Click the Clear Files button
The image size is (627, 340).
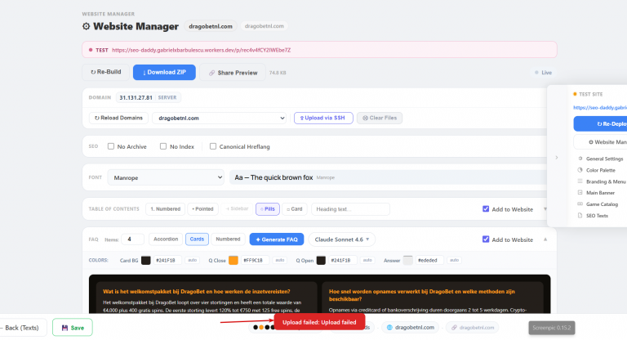coord(380,119)
